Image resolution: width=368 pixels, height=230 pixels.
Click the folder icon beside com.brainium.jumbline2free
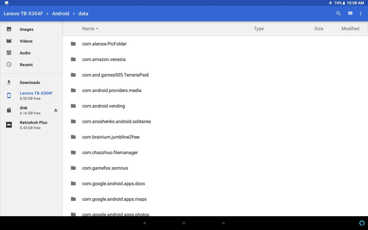(x=73, y=137)
